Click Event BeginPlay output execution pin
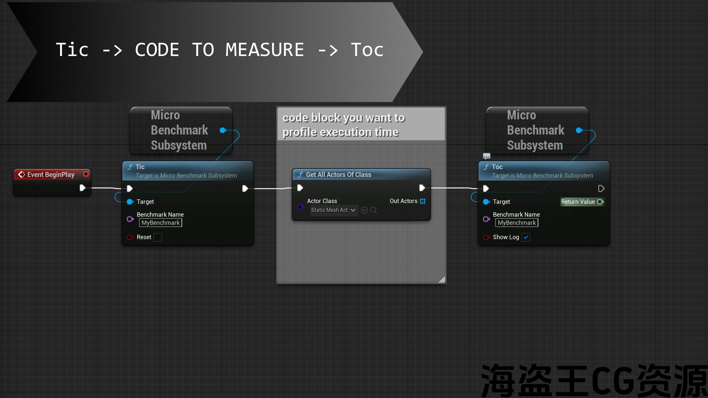708x398 pixels. click(82, 188)
